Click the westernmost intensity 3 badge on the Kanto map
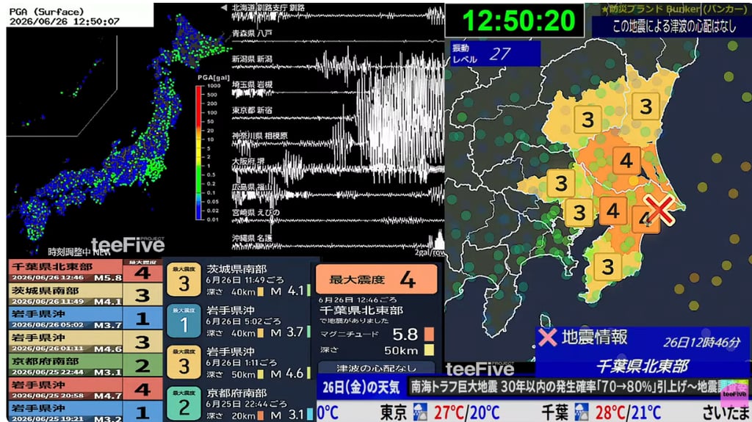 pos(561,183)
